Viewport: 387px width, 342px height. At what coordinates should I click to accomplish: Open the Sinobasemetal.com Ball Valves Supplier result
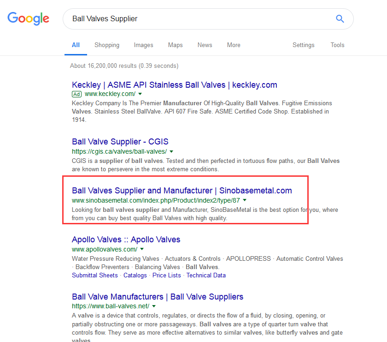click(182, 191)
